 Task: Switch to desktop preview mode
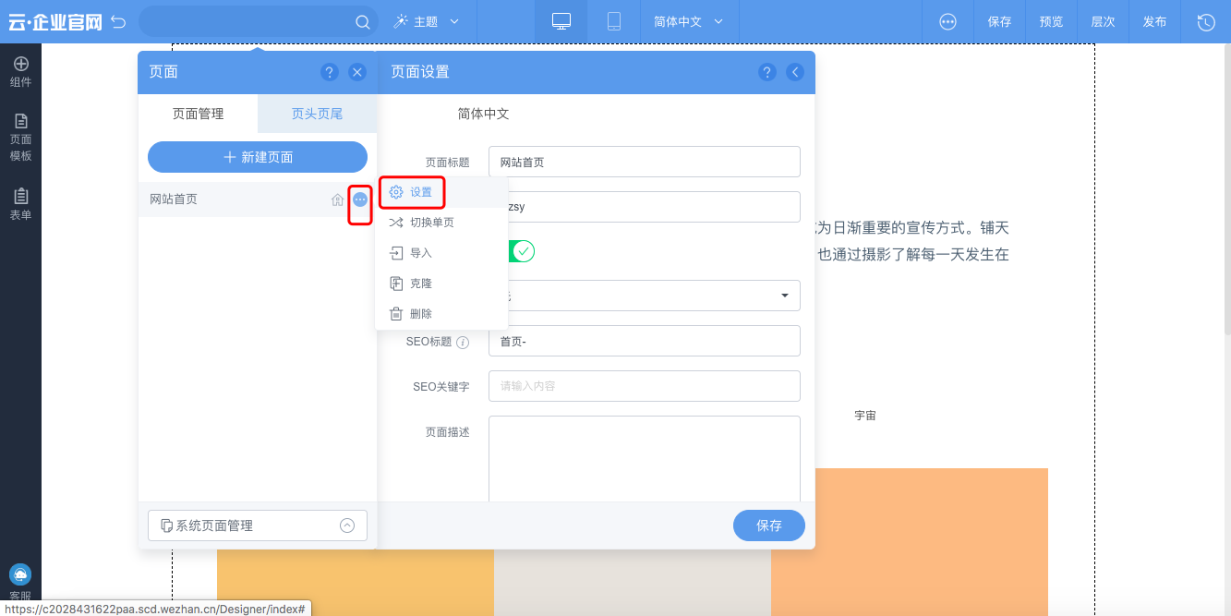561,20
